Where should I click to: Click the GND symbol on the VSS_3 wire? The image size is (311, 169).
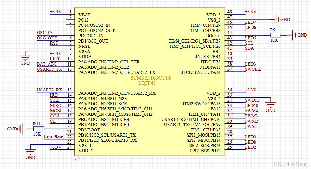pos(282,20)
